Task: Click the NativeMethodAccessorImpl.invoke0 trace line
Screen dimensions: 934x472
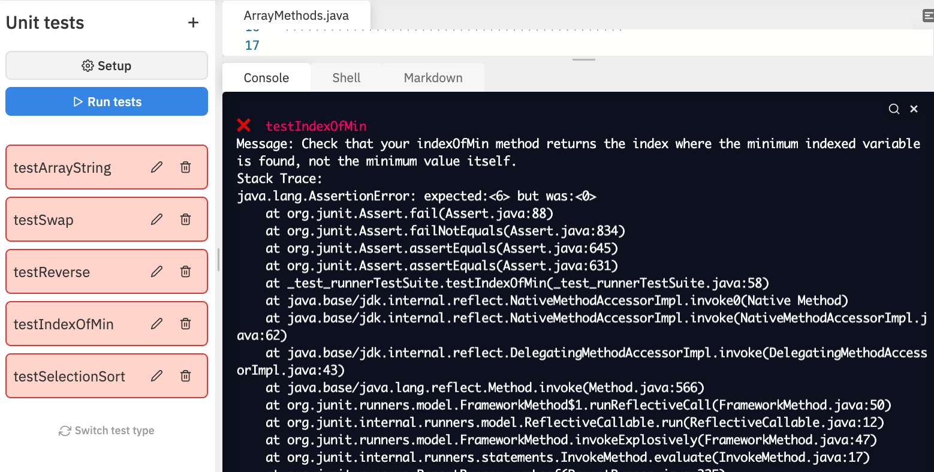Action: (x=557, y=300)
